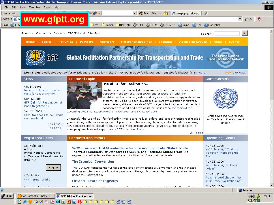Viewport: 274px width, 205px height.
Task: Open the calculator-like quick launch icon
Action: pos(58,202)
